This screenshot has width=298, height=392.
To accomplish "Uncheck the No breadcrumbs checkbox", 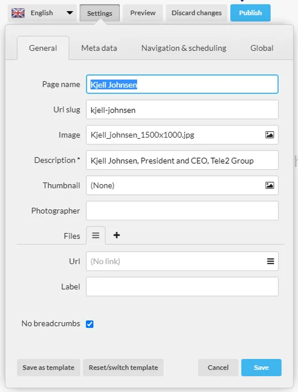I will (x=89, y=324).
